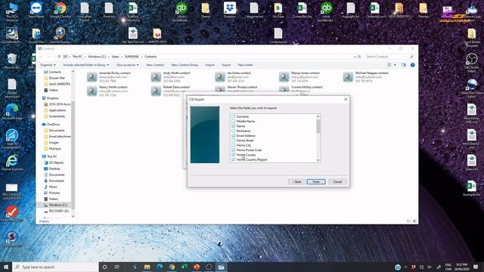Check the Middle Name field checkbox
Screen dimensions: 484x272
tap(234, 122)
